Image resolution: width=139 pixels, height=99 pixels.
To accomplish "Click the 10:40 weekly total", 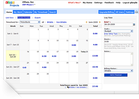I will point(95,67).
